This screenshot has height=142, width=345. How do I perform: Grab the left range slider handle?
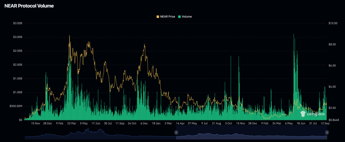tap(176, 132)
